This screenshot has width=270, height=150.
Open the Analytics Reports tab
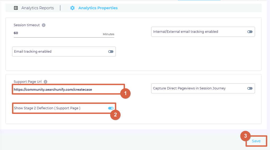(x=37, y=8)
